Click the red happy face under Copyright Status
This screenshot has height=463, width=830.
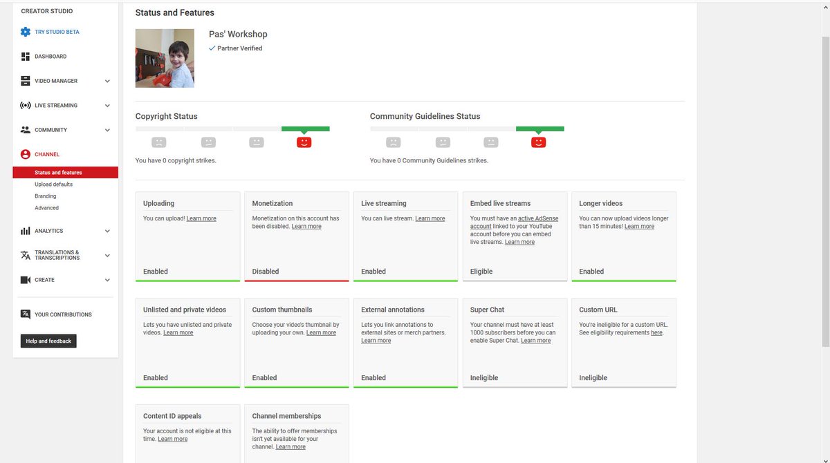[304, 142]
